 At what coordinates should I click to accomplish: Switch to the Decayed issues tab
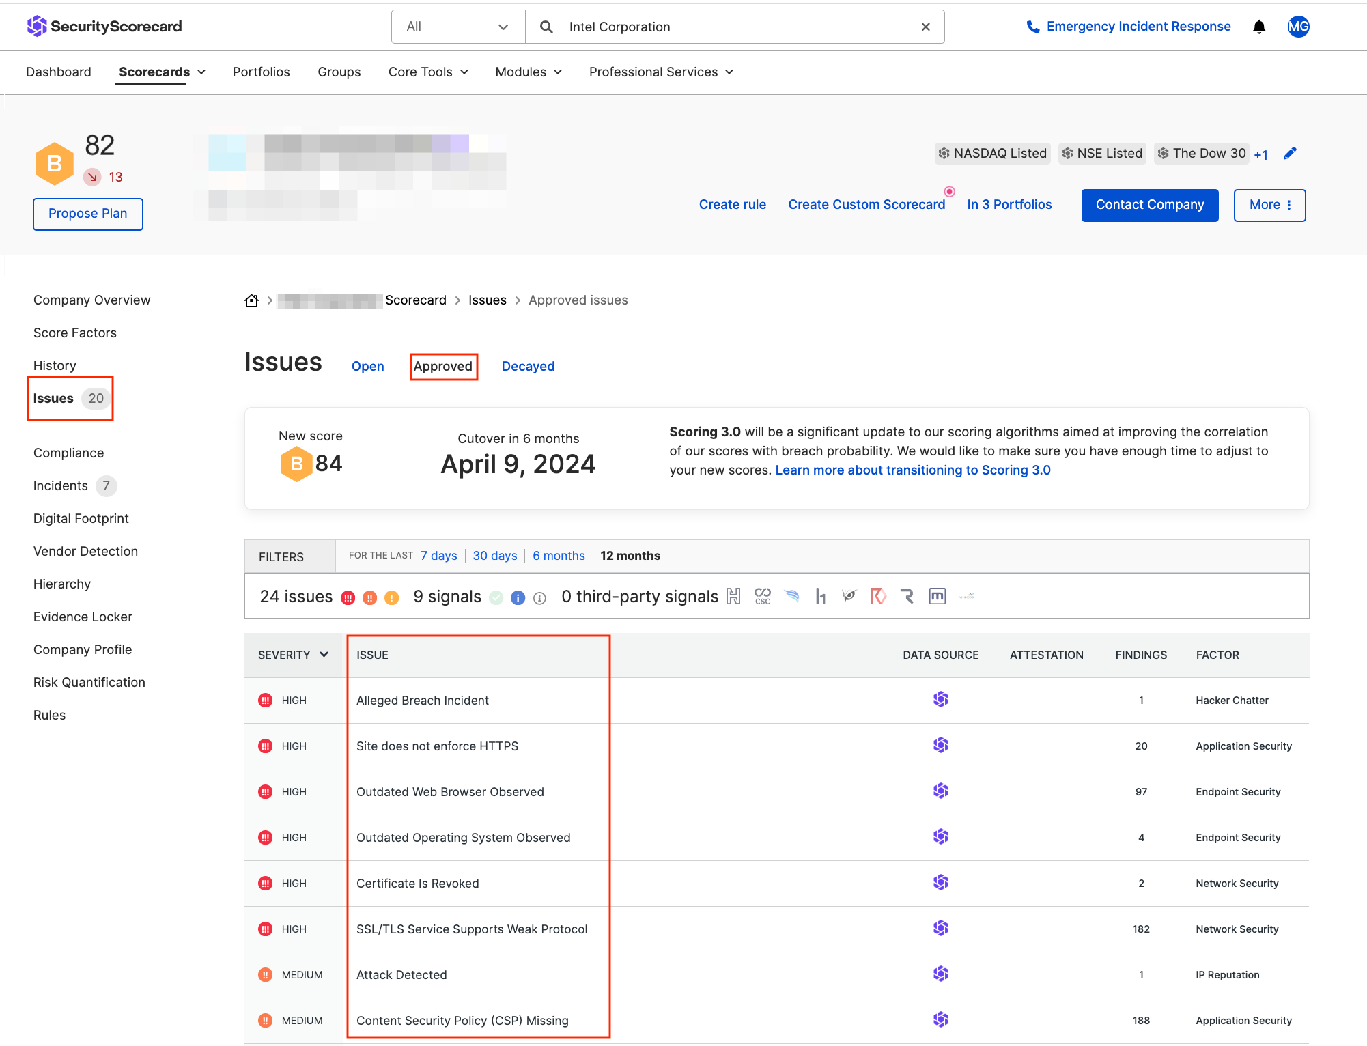[x=529, y=366]
